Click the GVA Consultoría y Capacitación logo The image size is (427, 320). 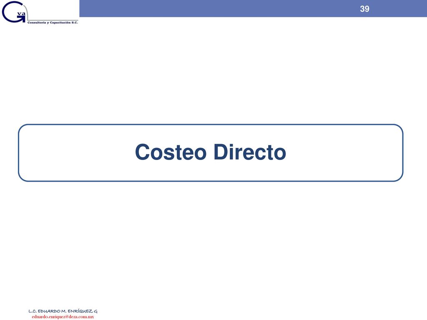[x=40, y=12]
